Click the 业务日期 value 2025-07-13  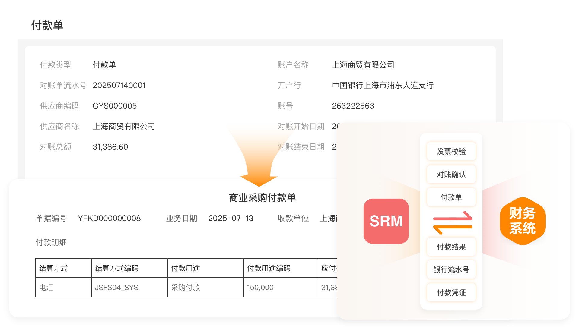click(231, 218)
